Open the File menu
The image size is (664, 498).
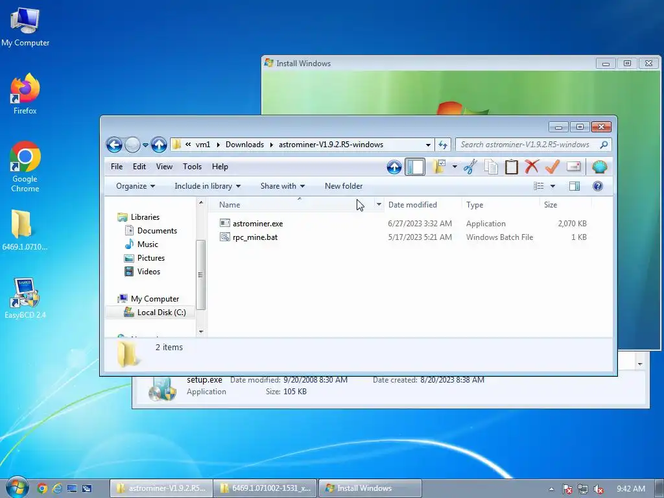[x=117, y=167]
